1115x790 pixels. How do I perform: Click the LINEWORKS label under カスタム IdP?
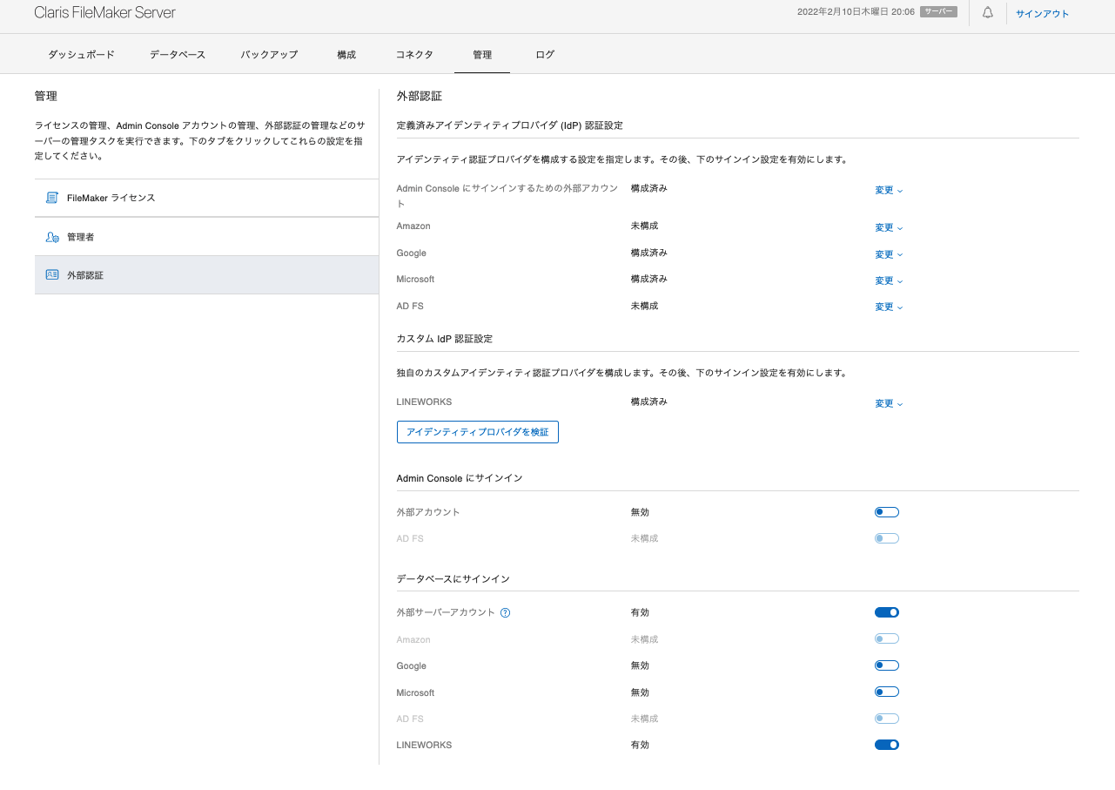[424, 402]
